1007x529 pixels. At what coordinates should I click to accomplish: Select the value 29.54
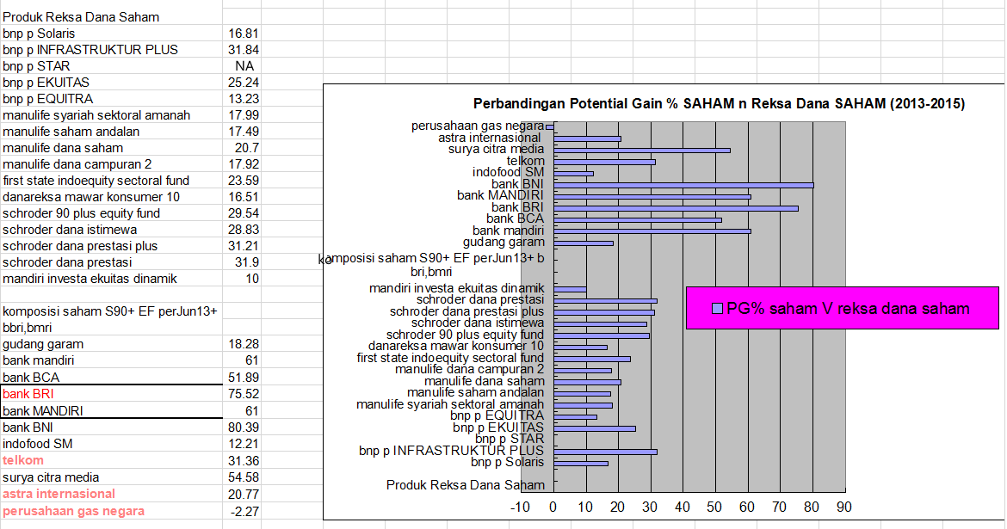(x=242, y=214)
